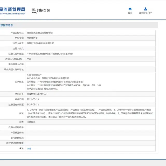166x166 pixels.
Task: Click the 中国 country value cell
Action: pyautogui.click(x=29, y=59)
